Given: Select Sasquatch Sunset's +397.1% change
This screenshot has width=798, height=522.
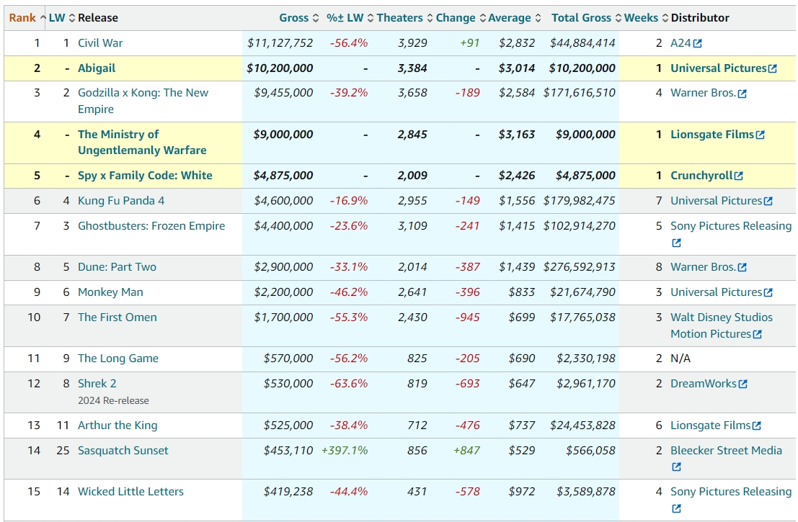Looking at the screenshot, I should (345, 450).
